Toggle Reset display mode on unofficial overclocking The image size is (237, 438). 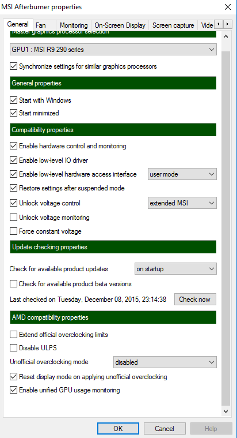coord(13,377)
